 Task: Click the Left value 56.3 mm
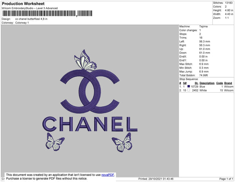(204, 42)
